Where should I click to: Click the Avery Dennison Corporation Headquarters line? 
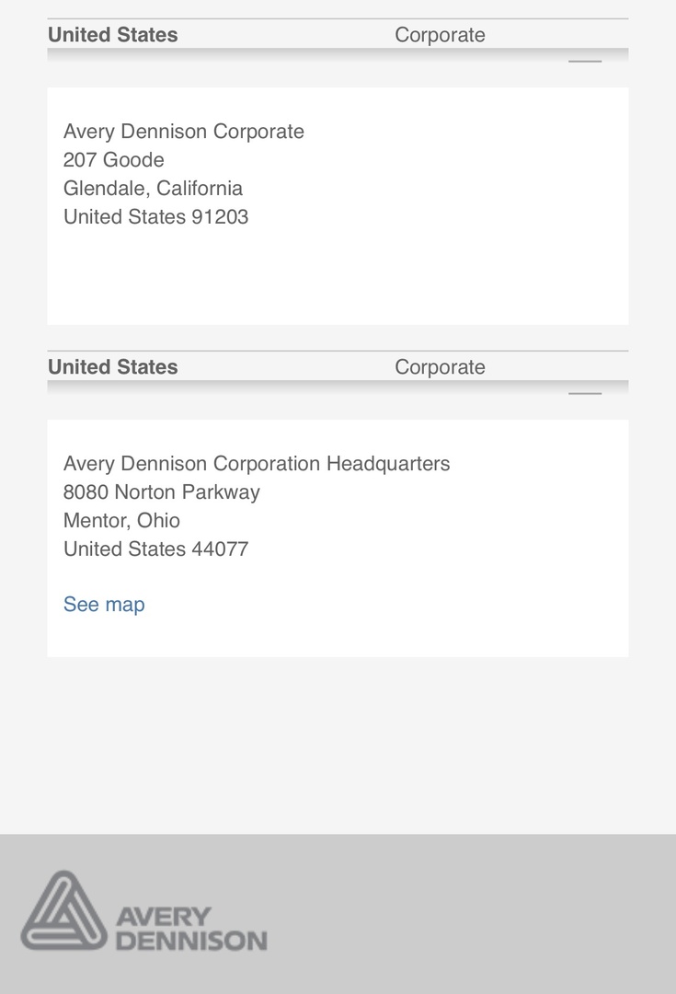(x=257, y=463)
